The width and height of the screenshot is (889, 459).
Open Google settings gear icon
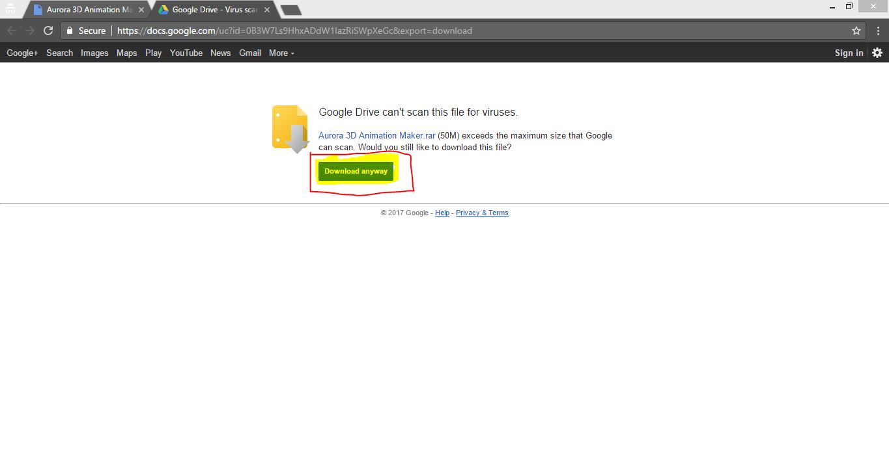(x=877, y=53)
